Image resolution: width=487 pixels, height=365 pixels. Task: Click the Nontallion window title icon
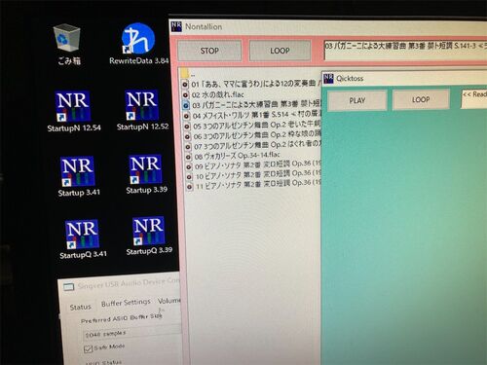(176, 26)
